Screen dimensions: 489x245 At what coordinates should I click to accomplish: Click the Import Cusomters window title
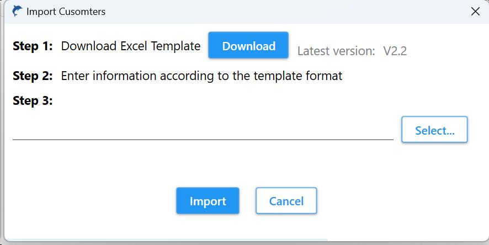[66, 12]
